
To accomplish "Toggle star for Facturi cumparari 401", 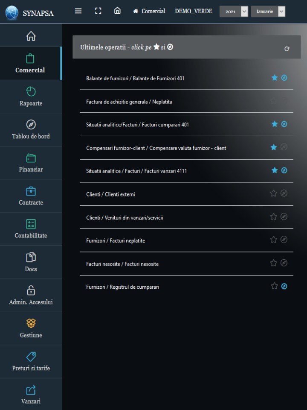I will (x=274, y=124).
